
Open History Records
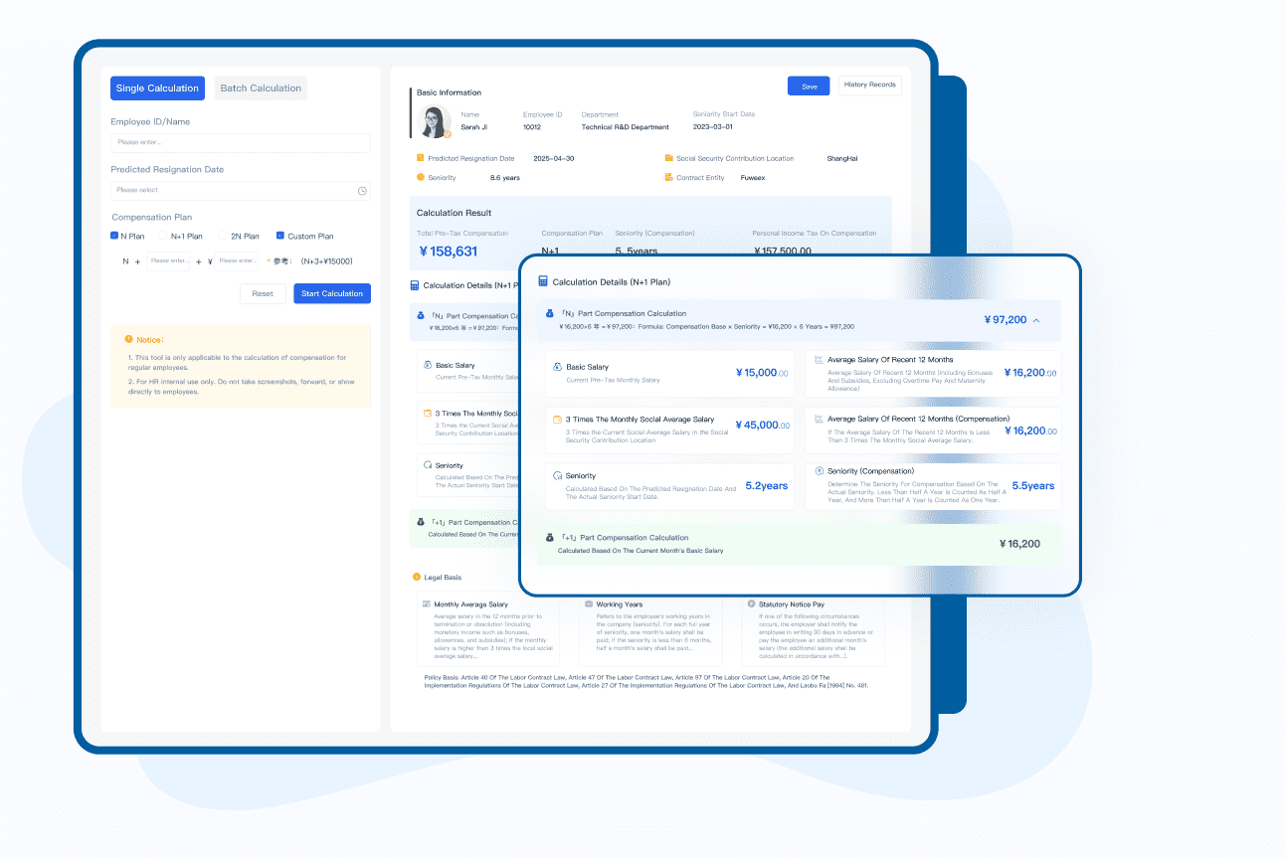click(x=869, y=86)
